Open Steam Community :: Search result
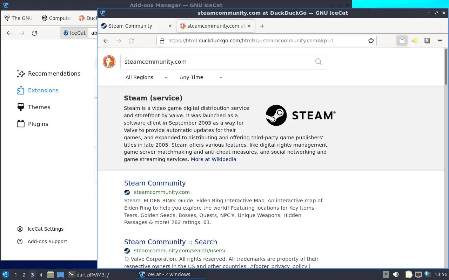The height and width of the screenshot is (280, 449). click(x=170, y=242)
